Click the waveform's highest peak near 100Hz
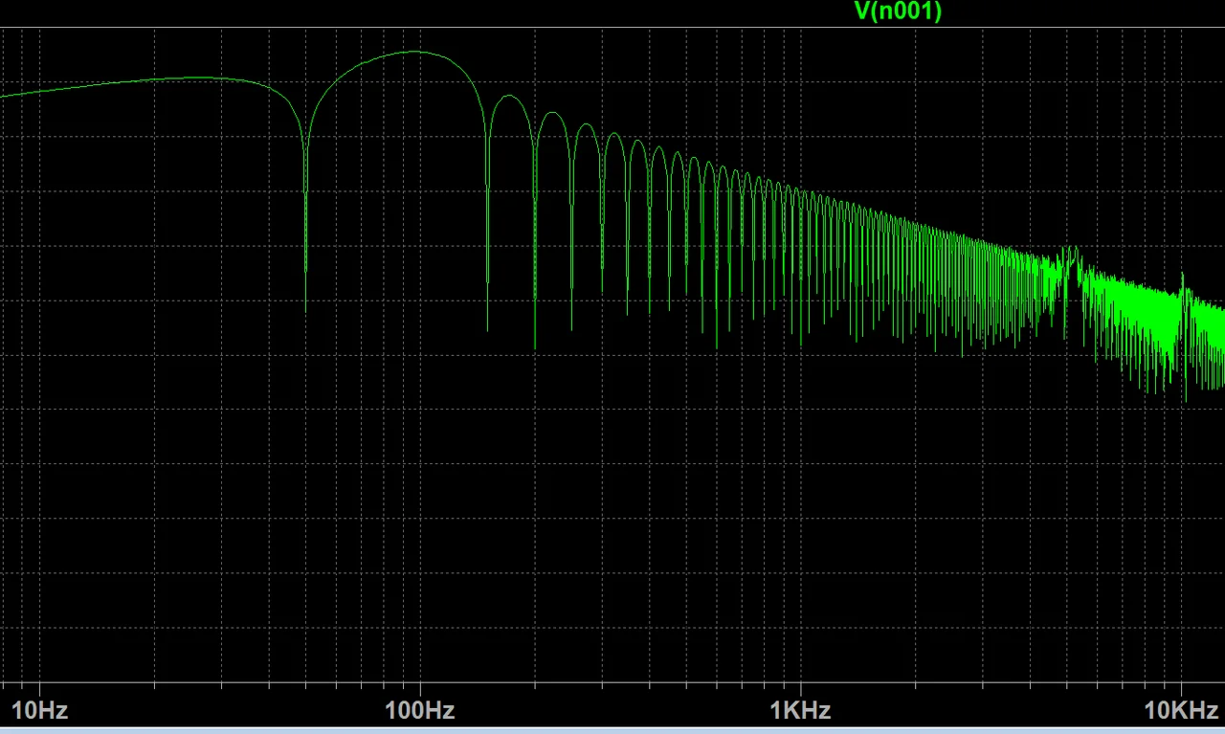This screenshot has width=1225, height=734. (x=415, y=52)
